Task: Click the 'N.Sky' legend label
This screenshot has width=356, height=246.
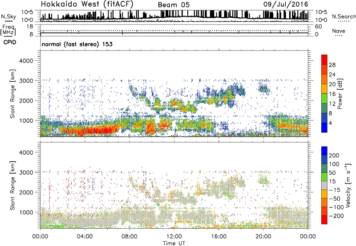Action: (x=8, y=16)
